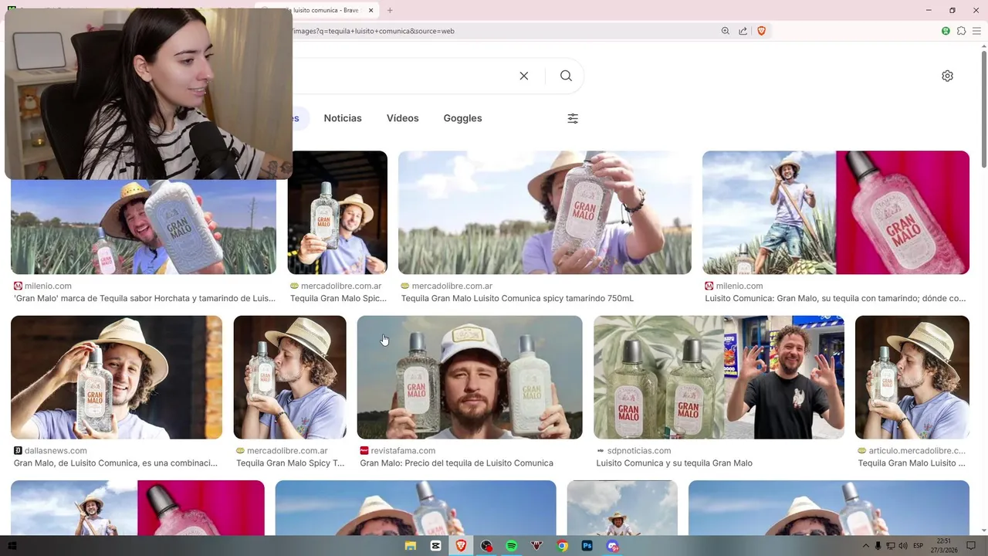Click the zoom magnifier icon in address bar
Screen dimensions: 988x556
(x=725, y=31)
